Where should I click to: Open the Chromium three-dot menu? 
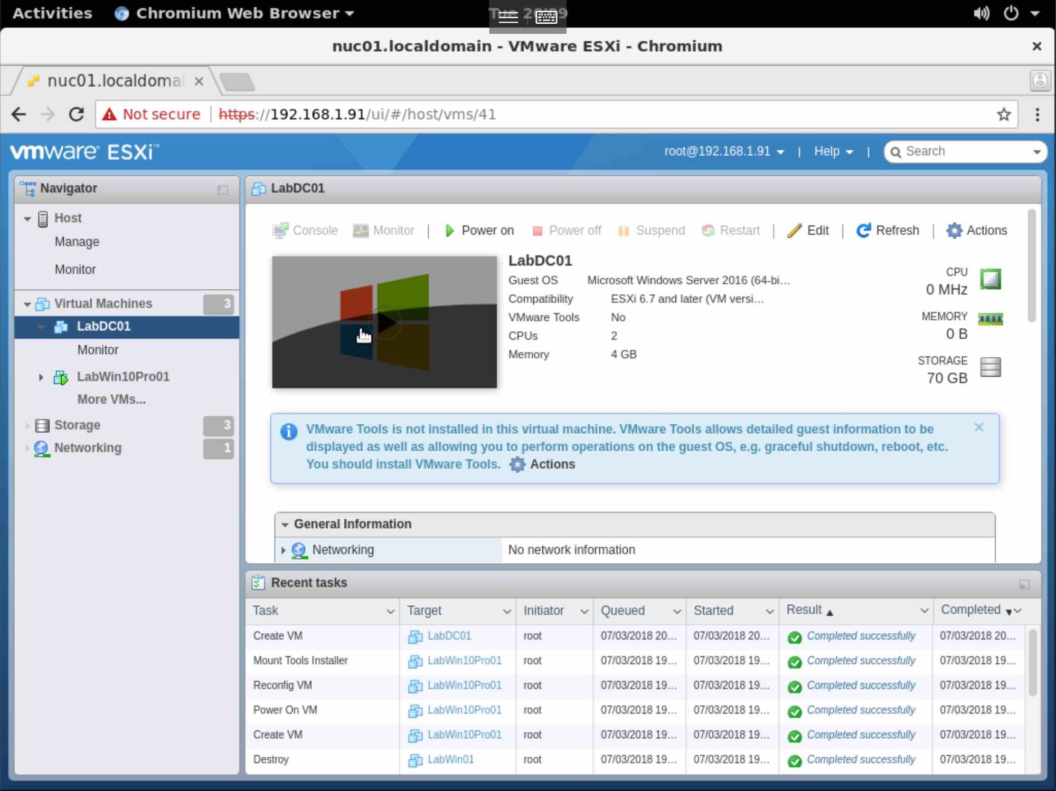(1037, 115)
